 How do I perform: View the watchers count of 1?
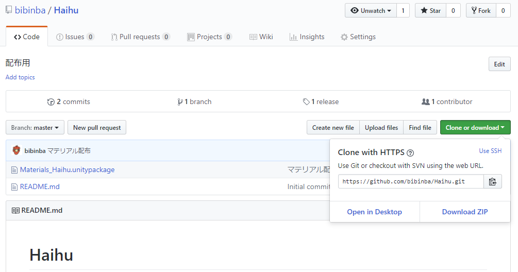pos(403,11)
